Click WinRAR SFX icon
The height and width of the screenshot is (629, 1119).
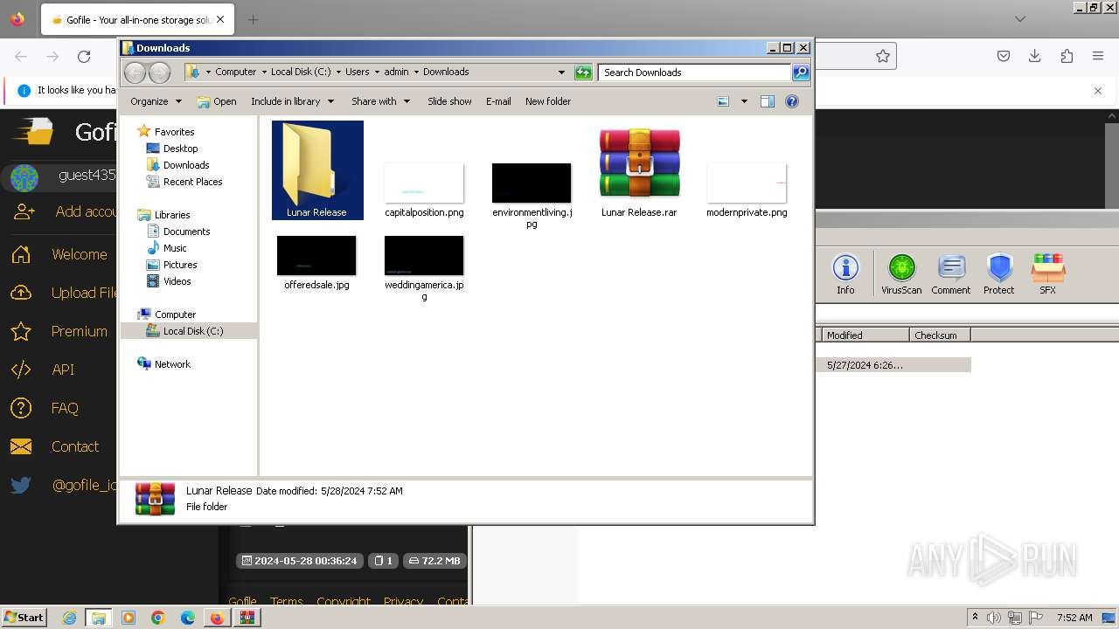point(1047,274)
